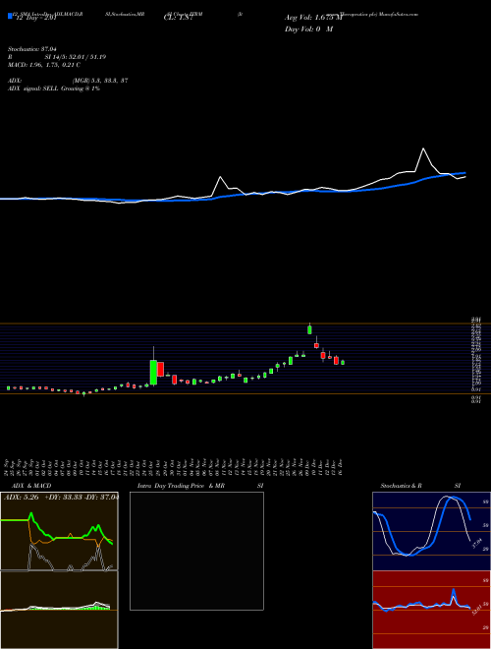
Task: Click the MACD histogram chart below ADX
Action: [x=59, y=610]
